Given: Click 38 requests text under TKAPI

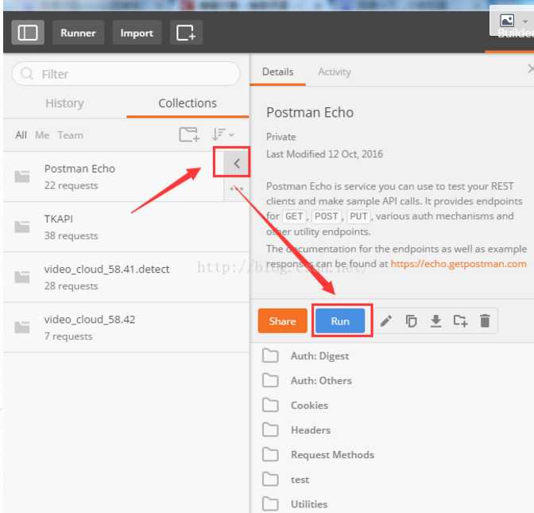Looking at the screenshot, I should tap(72, 236).
